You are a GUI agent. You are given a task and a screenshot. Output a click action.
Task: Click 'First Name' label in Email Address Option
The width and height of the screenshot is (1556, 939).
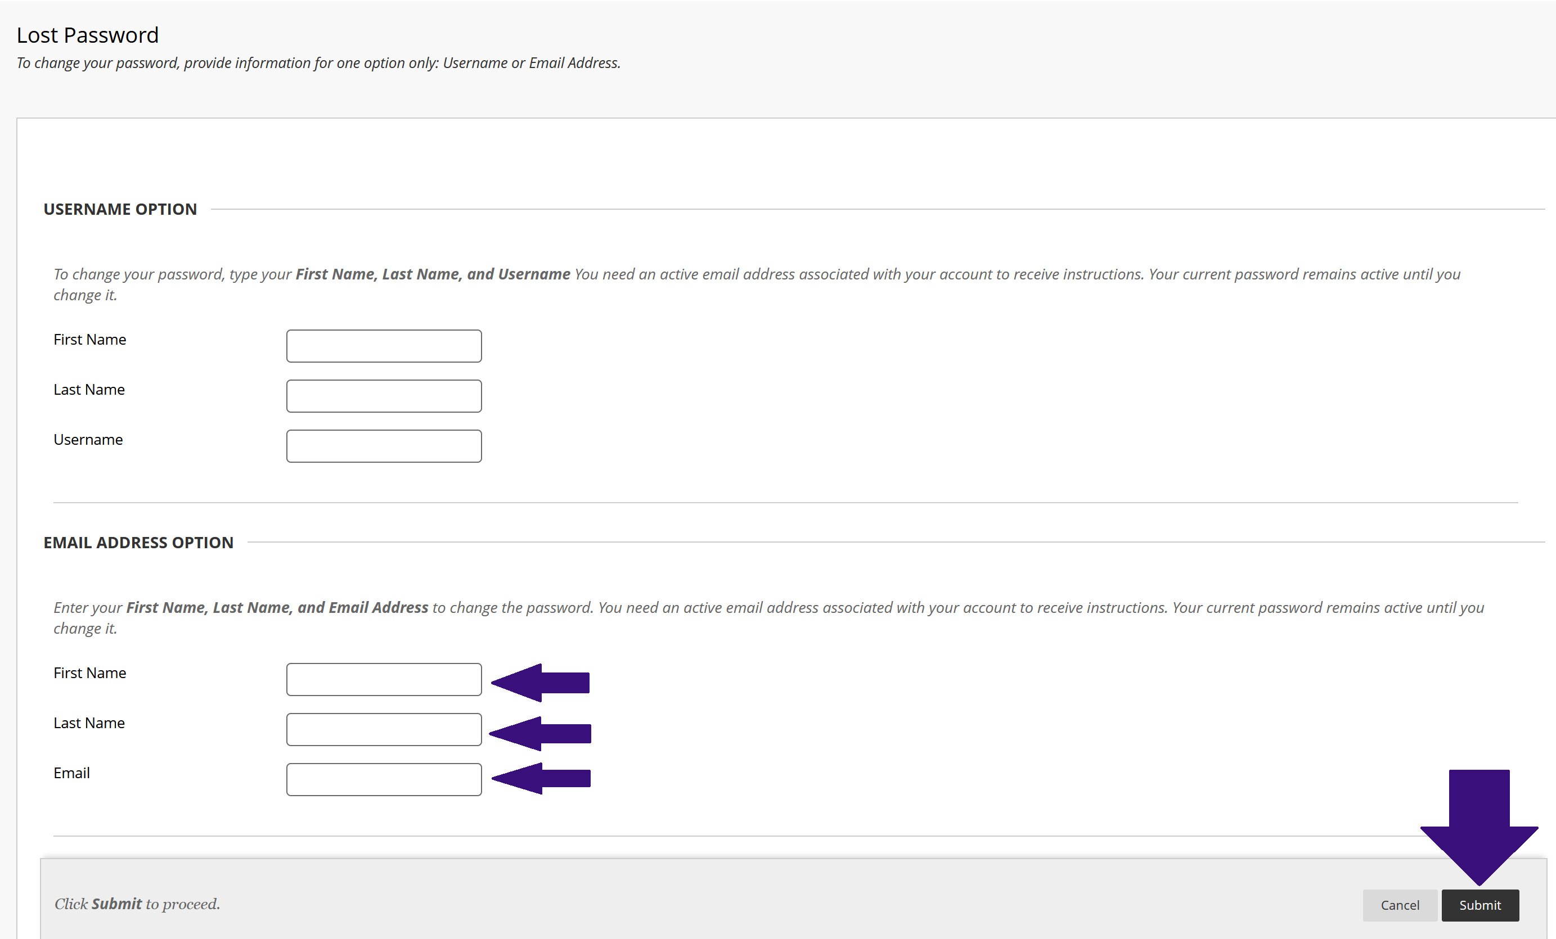pyautogui.click(x=89, y=672)
